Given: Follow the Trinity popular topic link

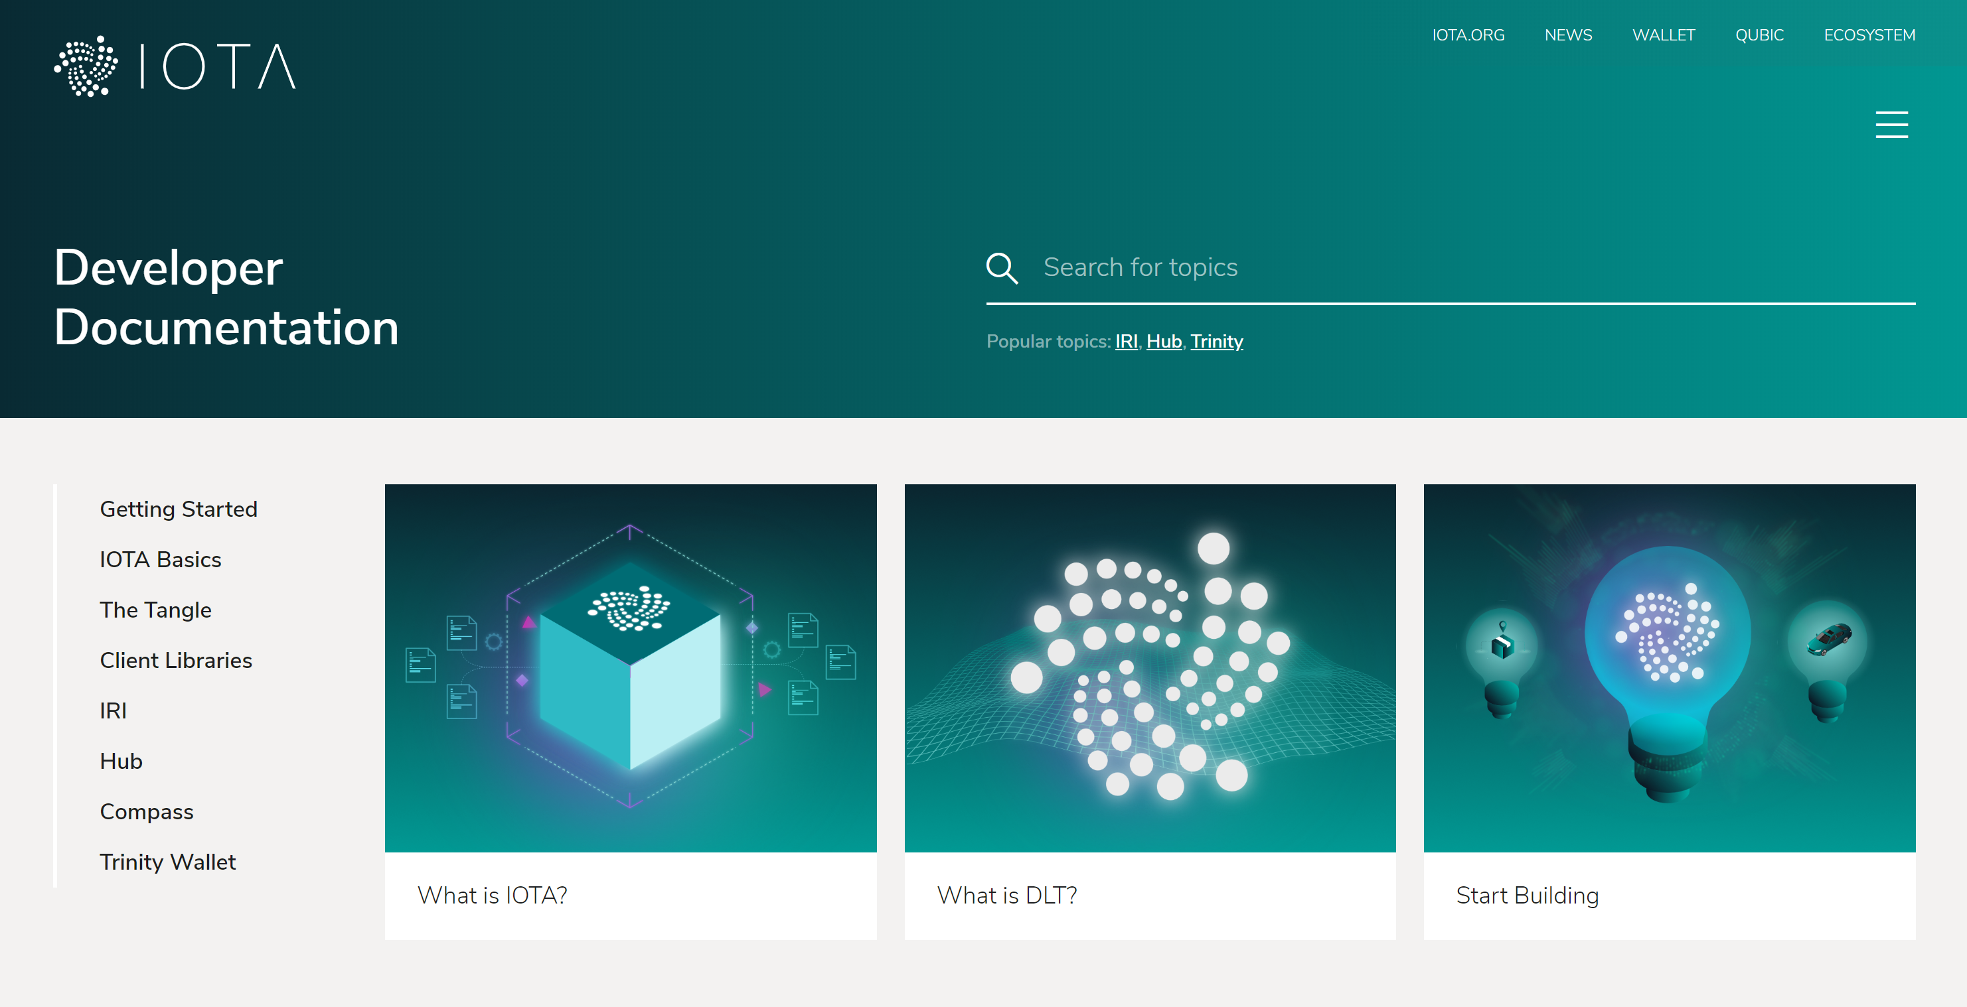Looking at the screenshot, I should click(1216, 341).
